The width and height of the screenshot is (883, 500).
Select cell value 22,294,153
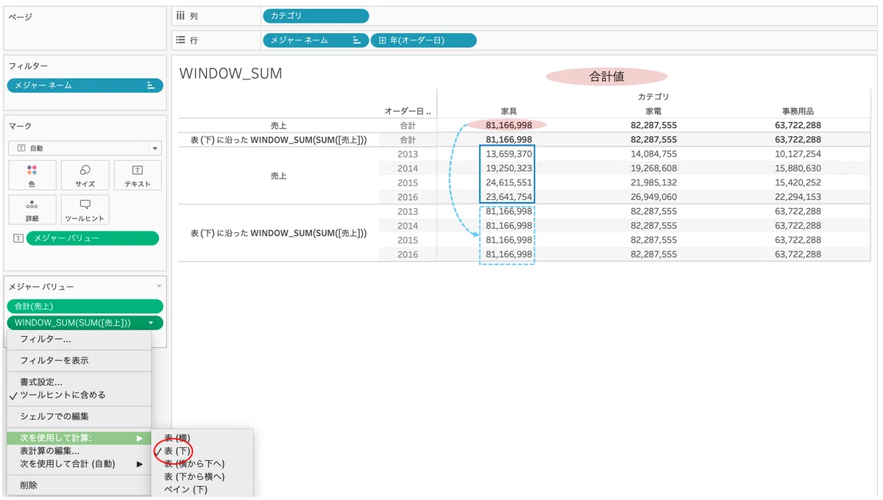[x=798, y=197]
